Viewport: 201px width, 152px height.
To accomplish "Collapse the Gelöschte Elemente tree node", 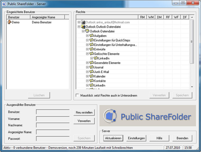I will click(x=87, y=54).
